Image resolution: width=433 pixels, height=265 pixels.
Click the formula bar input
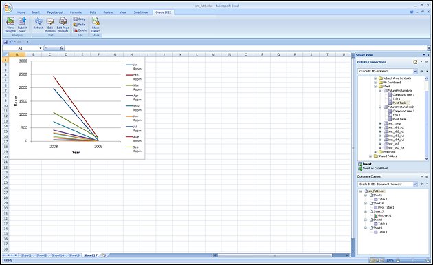click(245, 48)
